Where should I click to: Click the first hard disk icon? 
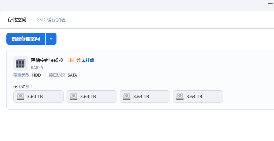pyautogui.click(x=21, y=96)
